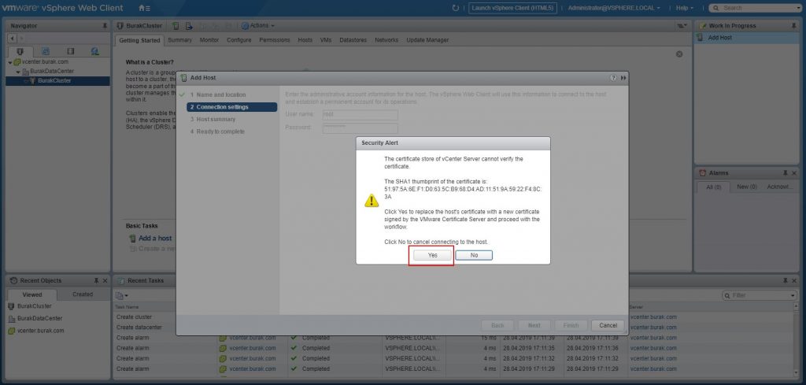Switch to the Permissions tab

coord(275,40)
